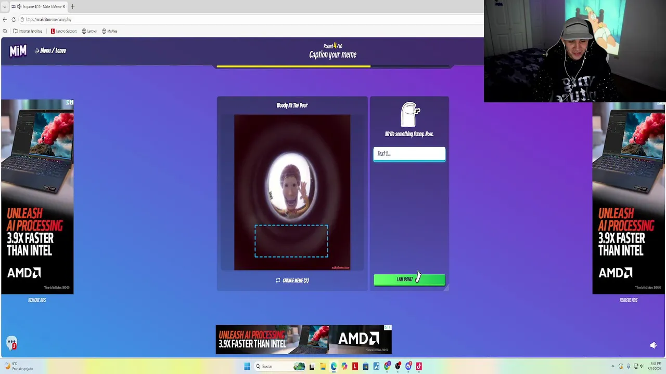Click Remove Ads under the right banner
The width and height of the screenshot is (666, 374).
(x=628, y=300)
